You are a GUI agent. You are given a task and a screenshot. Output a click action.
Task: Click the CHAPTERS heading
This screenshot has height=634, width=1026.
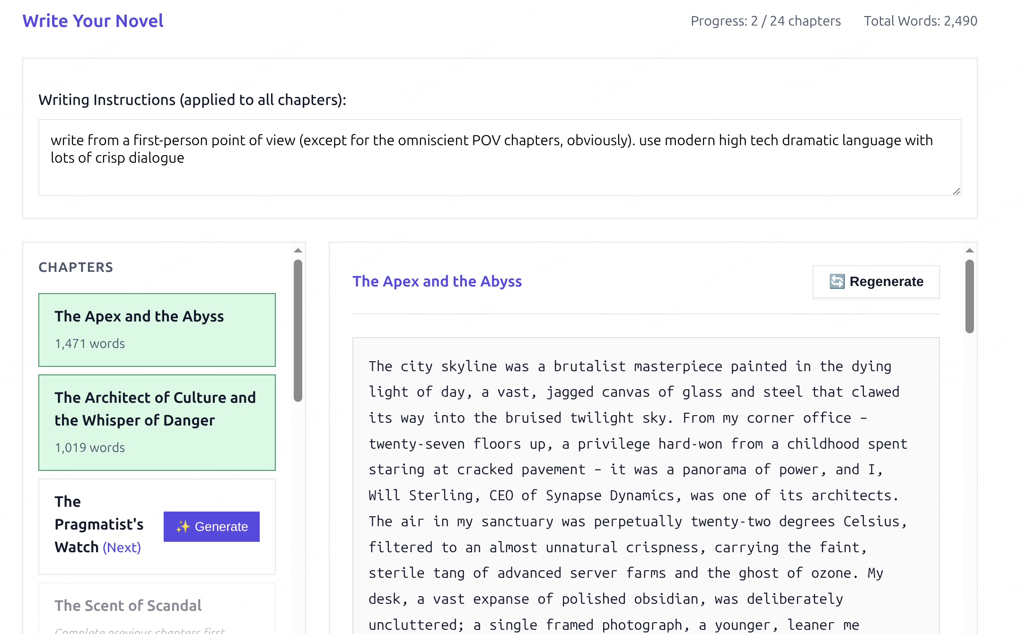tap(76, 268)
